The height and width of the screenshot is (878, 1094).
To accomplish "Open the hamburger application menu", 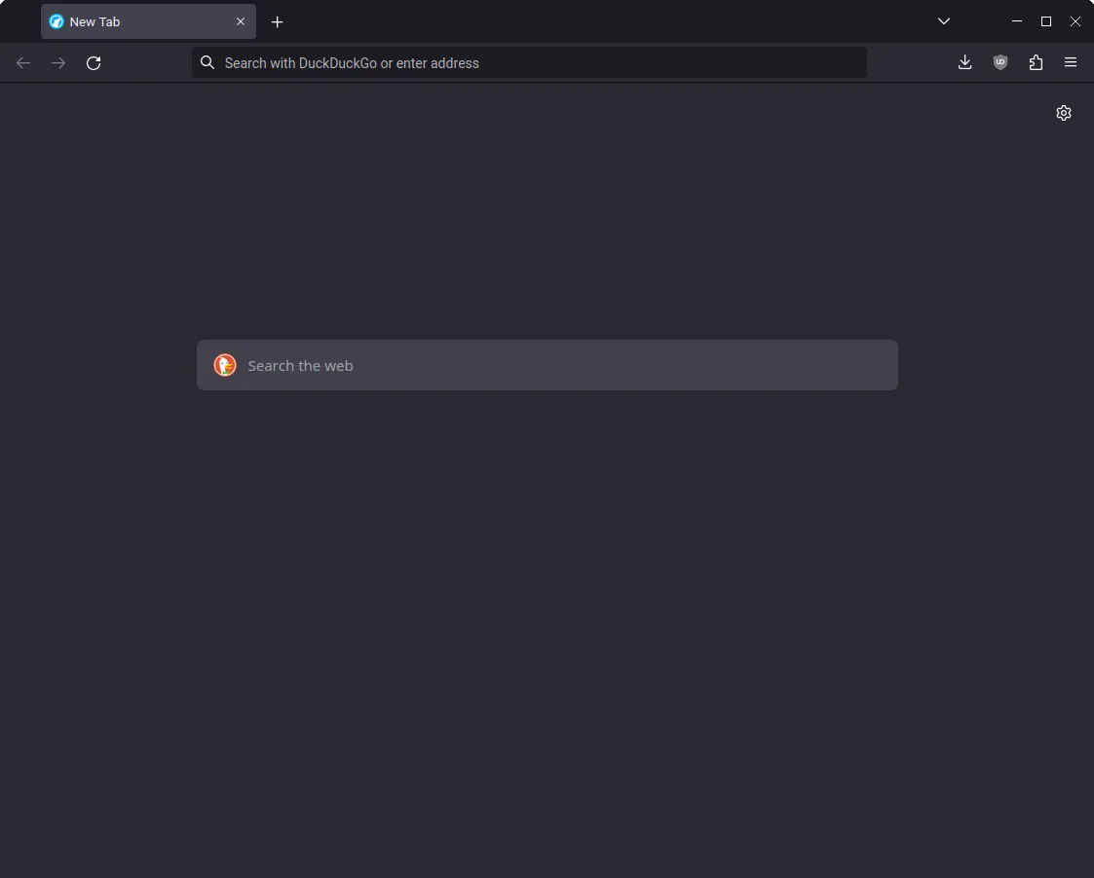I will click(x=1071, y=62).
